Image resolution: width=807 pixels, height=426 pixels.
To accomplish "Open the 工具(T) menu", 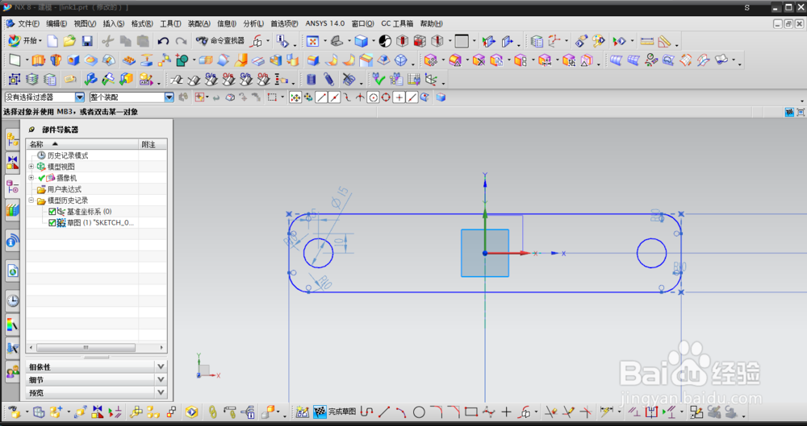I will pyautogui.click(x=170, y=23).
